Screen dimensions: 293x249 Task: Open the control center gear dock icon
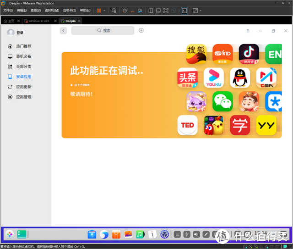coord(165,234)
